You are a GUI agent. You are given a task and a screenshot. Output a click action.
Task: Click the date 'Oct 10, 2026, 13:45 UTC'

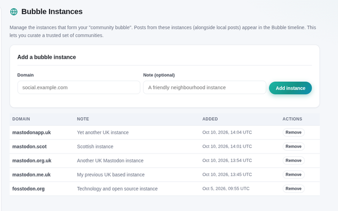point(227,174)
